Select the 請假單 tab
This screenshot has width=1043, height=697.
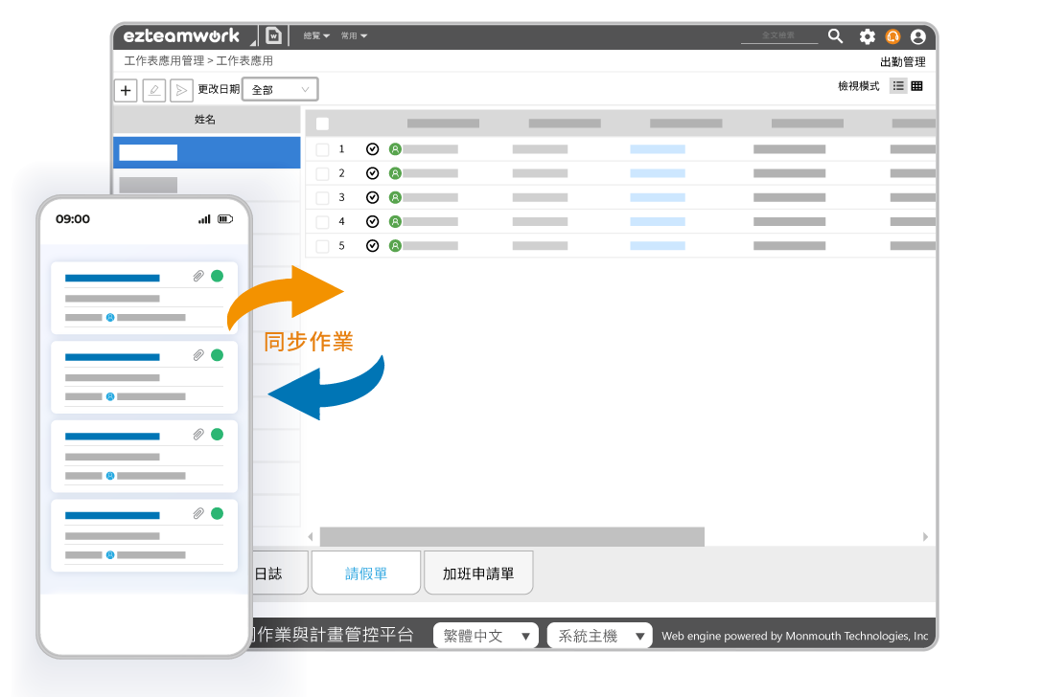pos(365,573)
